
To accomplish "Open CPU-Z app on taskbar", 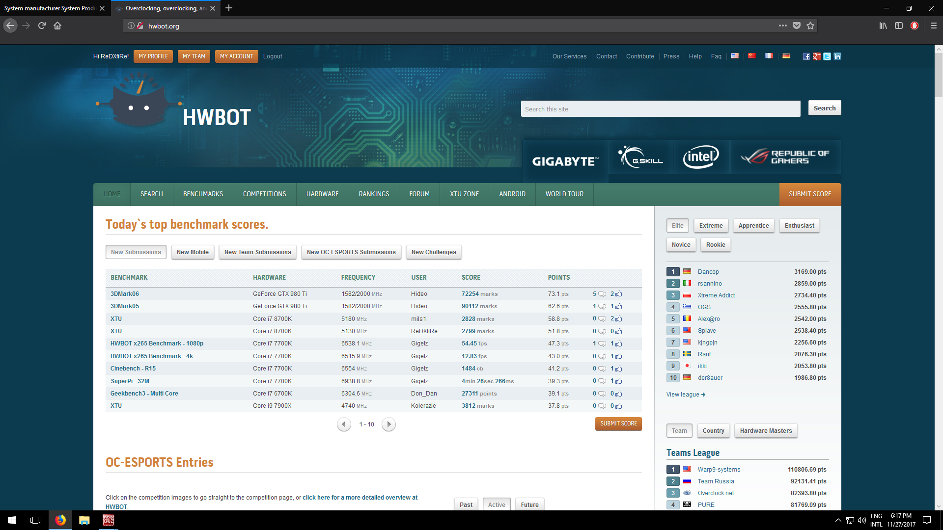I will pyautogui.click(x=108, y=520).
